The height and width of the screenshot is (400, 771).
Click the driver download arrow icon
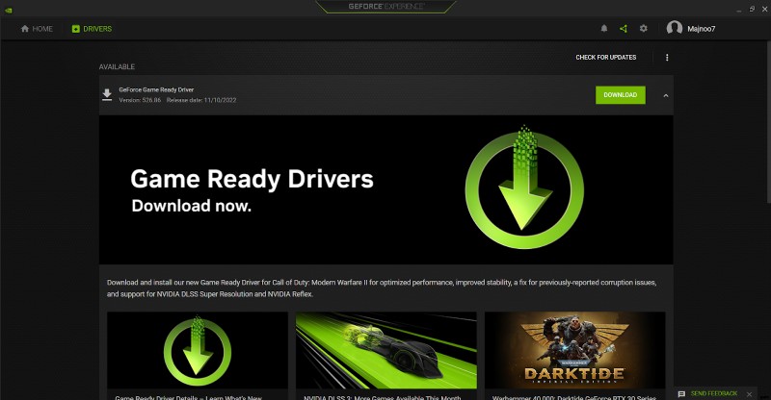[107, 95]
